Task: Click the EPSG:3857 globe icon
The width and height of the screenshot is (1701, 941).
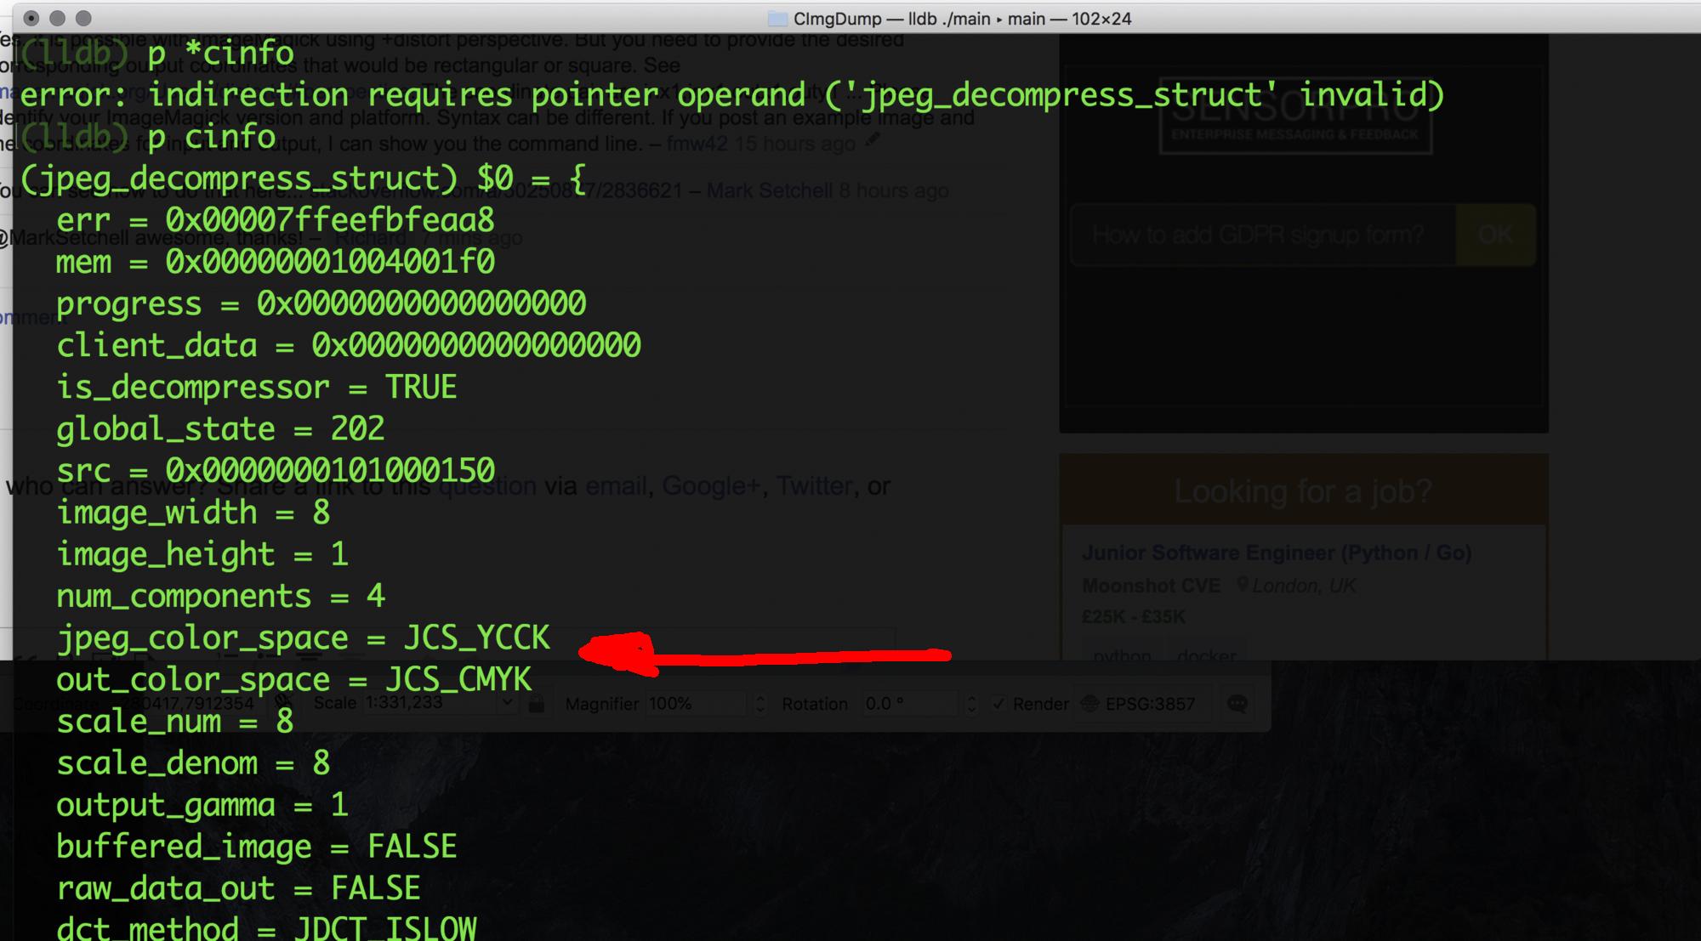Action: coord(1089,704)
